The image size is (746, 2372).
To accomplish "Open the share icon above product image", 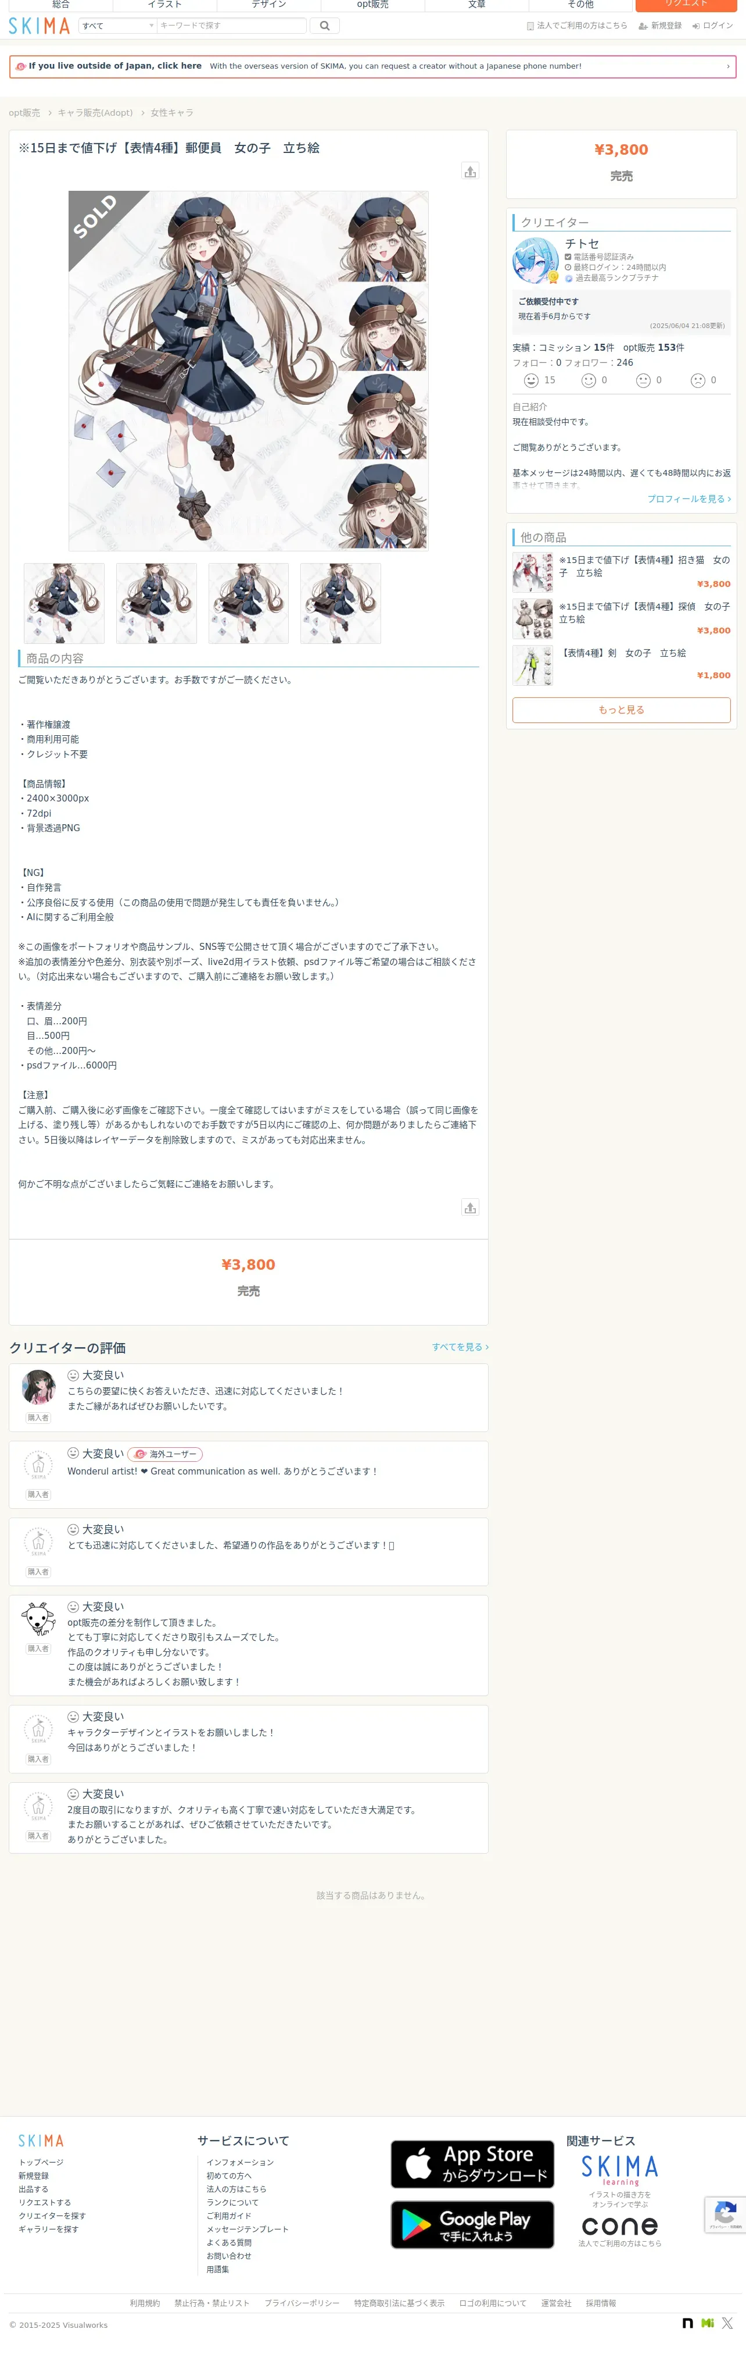I will click(x=470, y=171).
